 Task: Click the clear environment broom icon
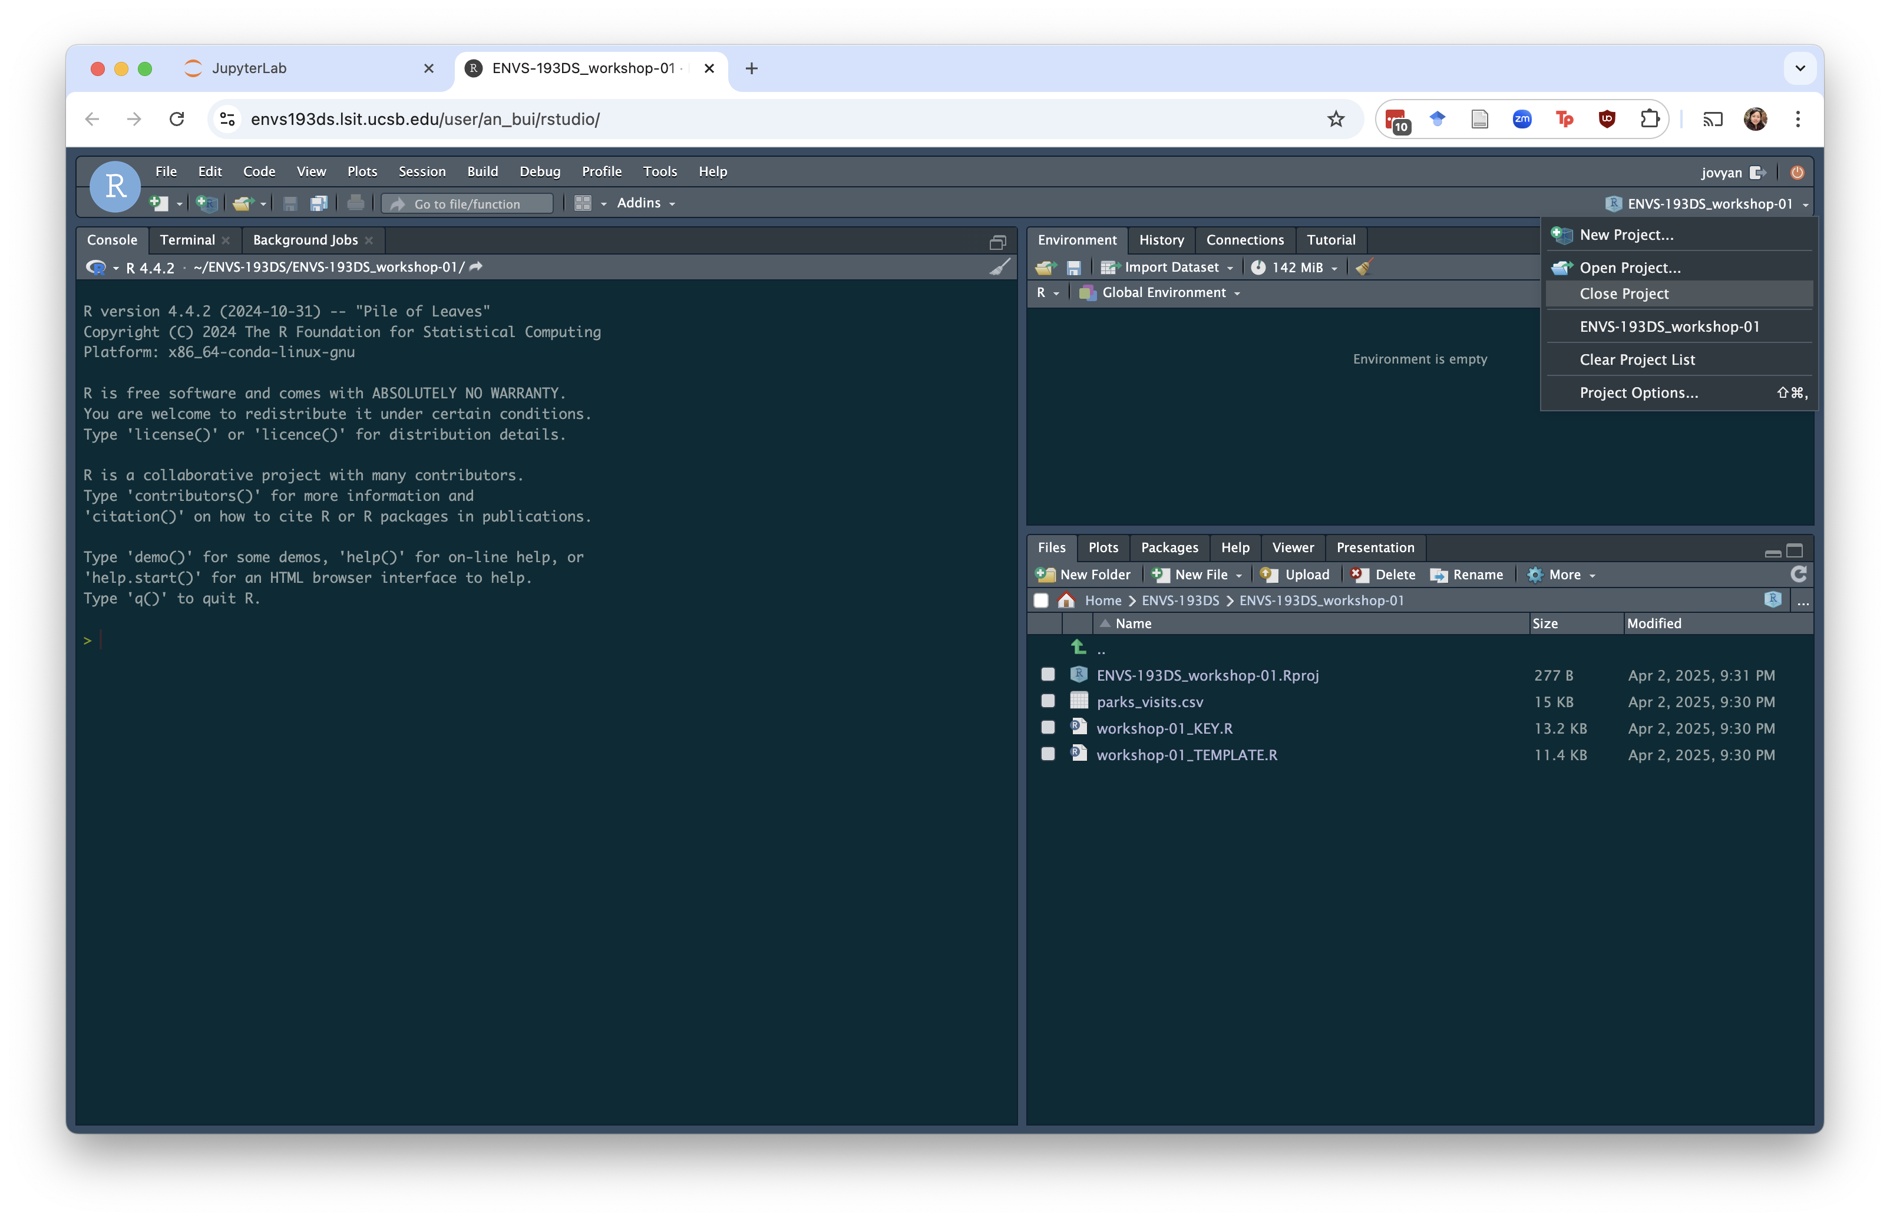(x=1363, y=267)
